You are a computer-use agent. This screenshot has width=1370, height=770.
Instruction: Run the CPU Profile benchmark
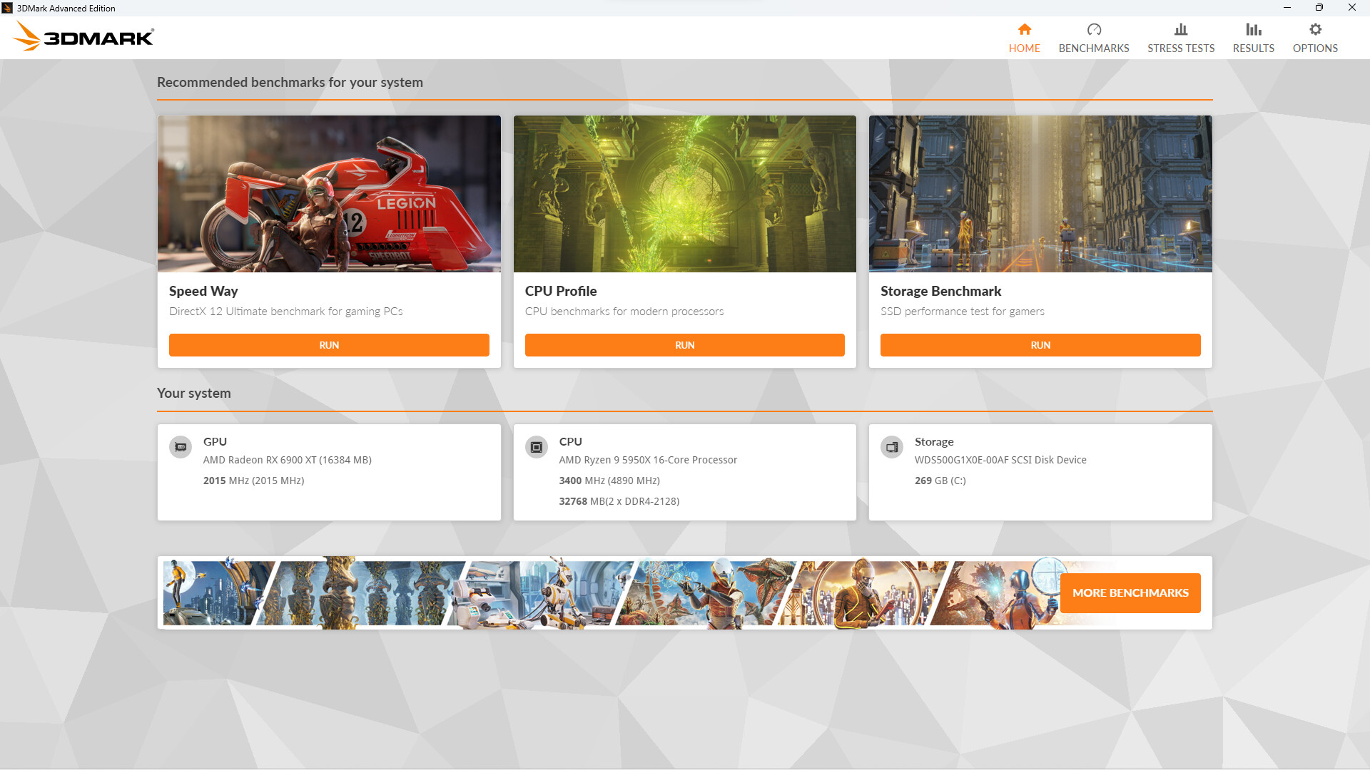tap(684, 345)
